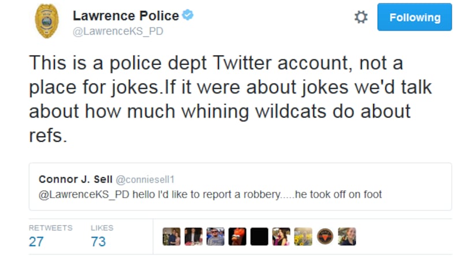462x260 pixels.
Task: Click the Muppet character liker avatar
Action: (237, 236)
